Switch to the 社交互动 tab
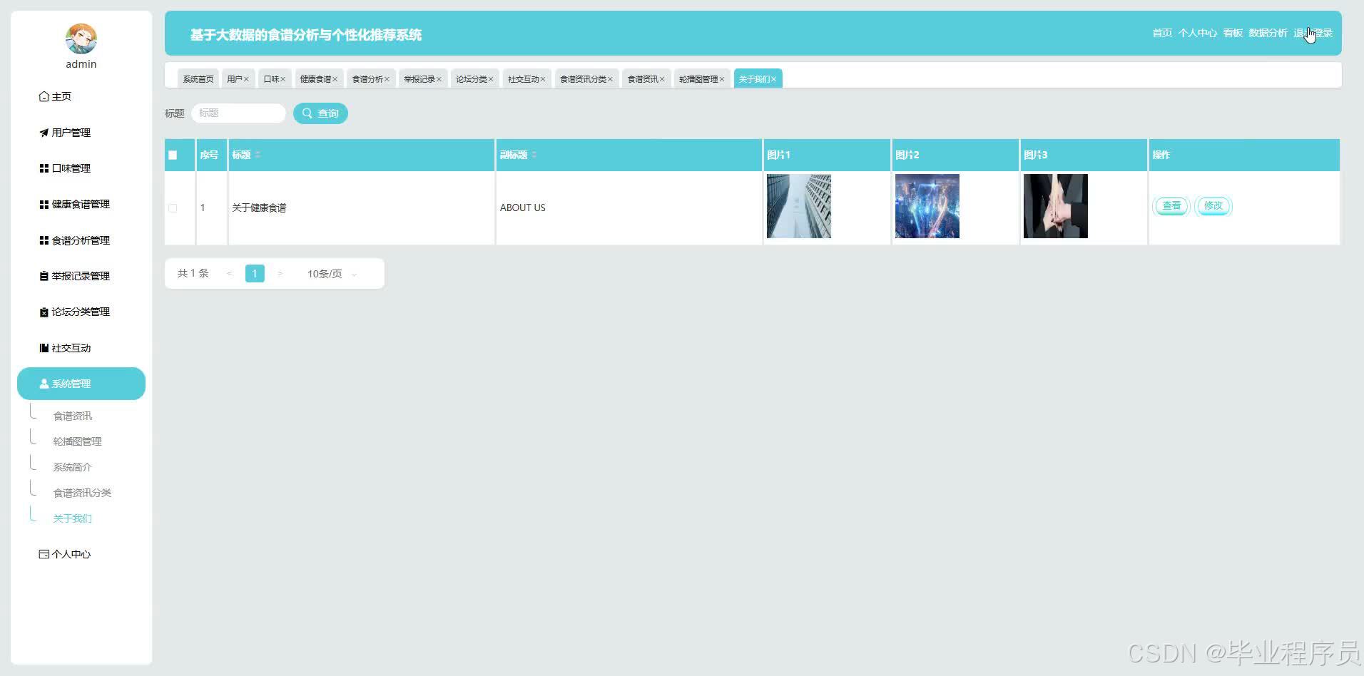 click(524, 79)
